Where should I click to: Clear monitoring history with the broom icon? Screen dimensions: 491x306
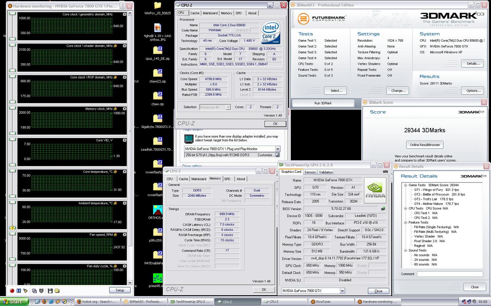(25, 291)
